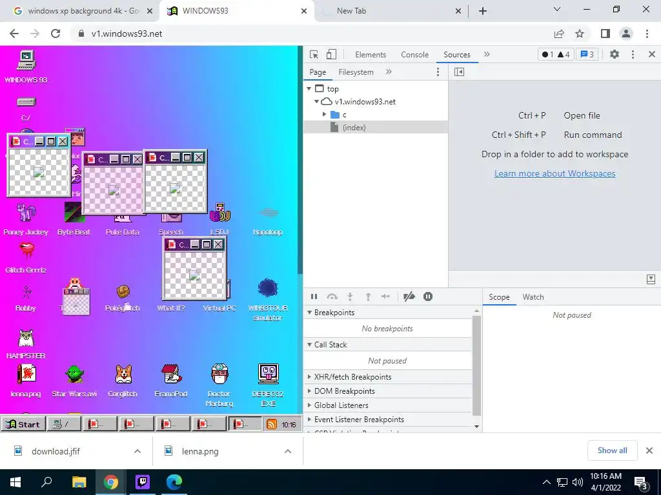Reload the v1.windows93.net page
Screen dimensions: 661x495
tap(56, 34)
